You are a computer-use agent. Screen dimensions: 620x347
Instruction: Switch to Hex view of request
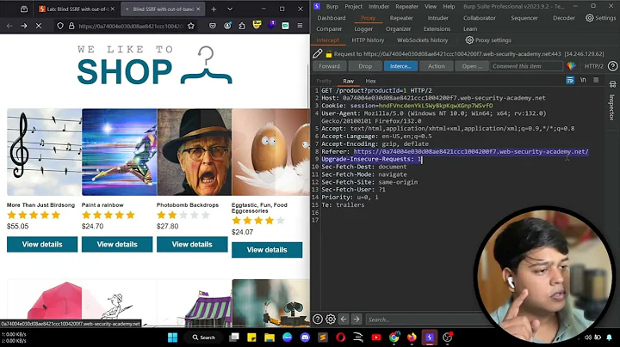[x=370, y=81]
